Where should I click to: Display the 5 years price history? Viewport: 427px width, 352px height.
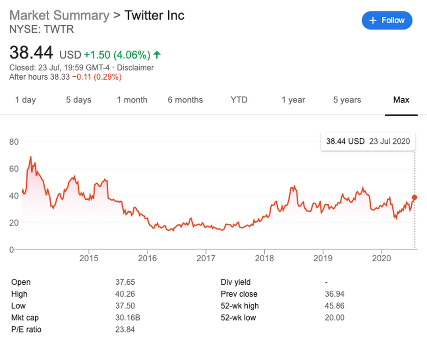coord(347,100)
